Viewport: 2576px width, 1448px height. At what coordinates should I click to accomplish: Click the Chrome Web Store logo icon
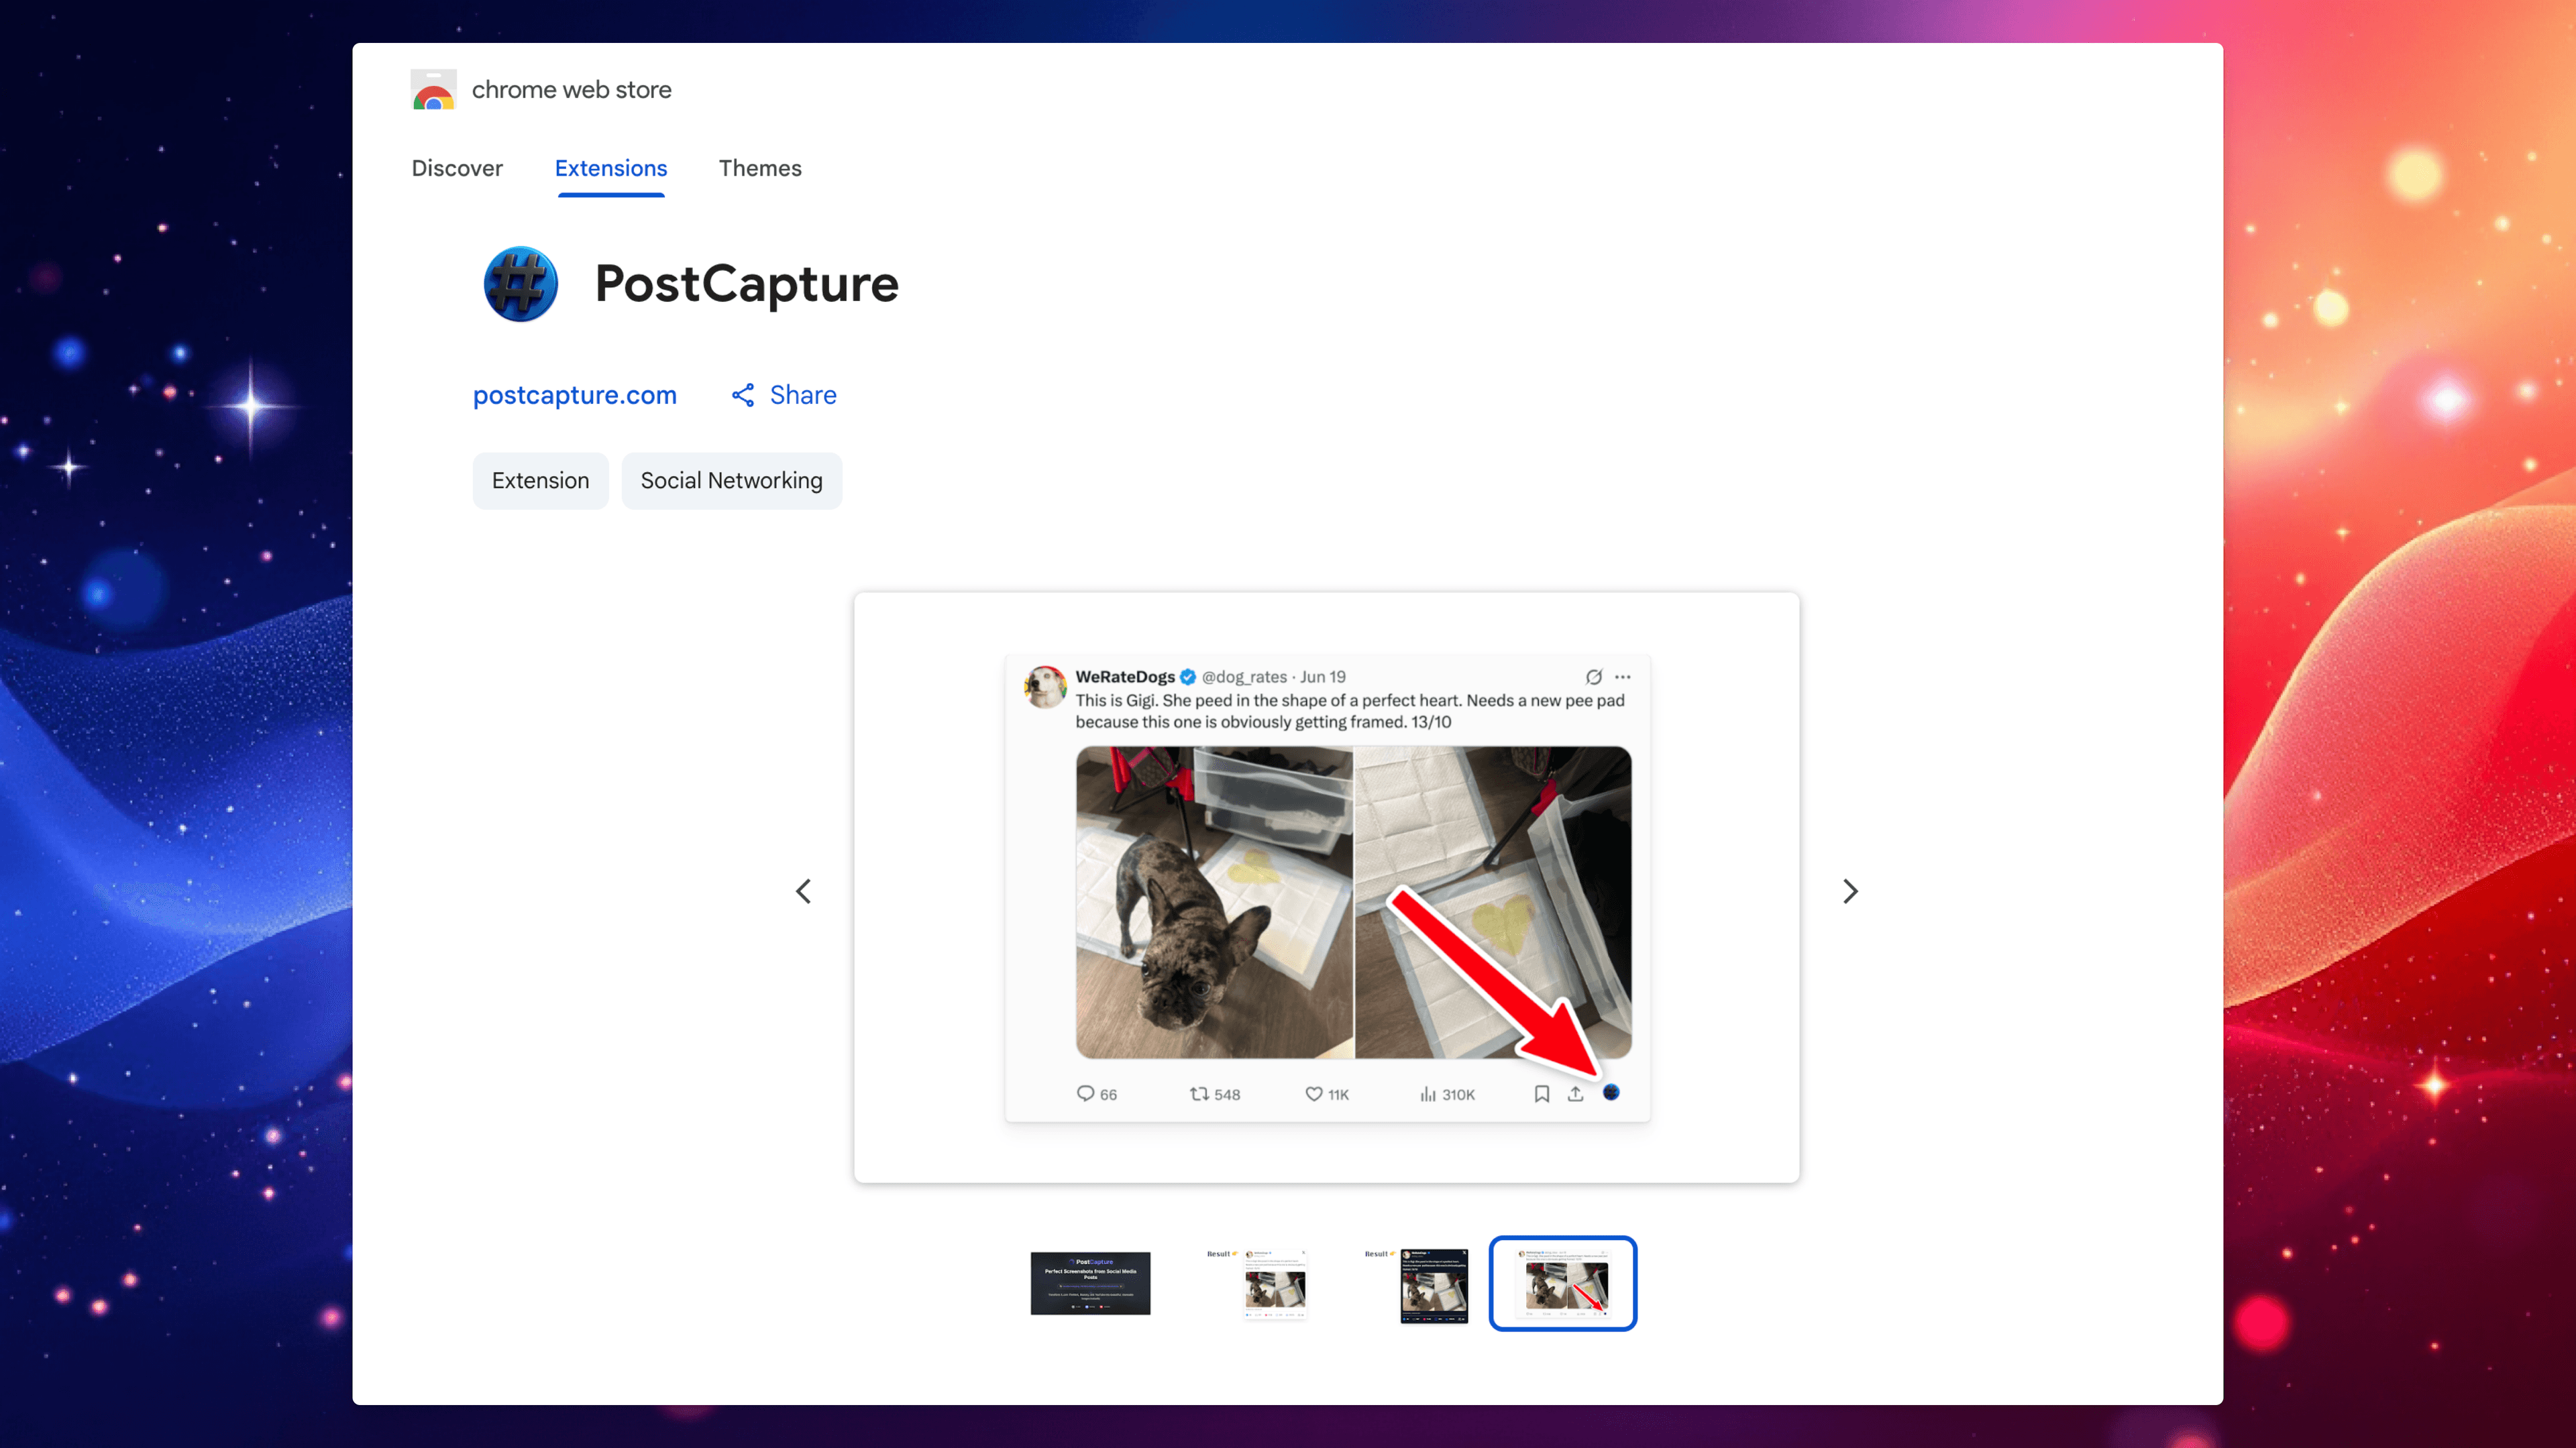(433, 89)
